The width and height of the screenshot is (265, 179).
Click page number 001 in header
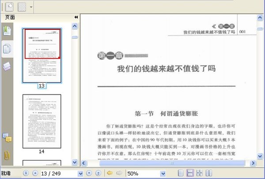242,32
